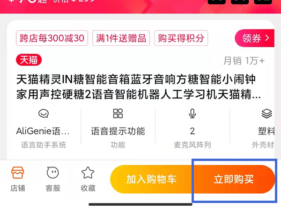Select the 购买得积分 promo tag
The width and height of the screenshot is (281, 210).
pos(181,38)
